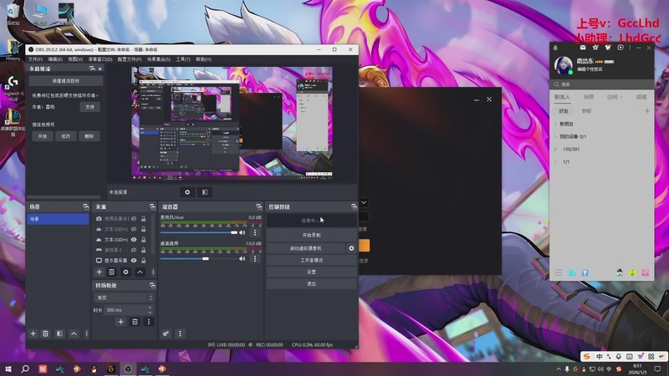Float the Audio Mixer dock panel icon
The image size is (669, 376).
pos(259,206)
